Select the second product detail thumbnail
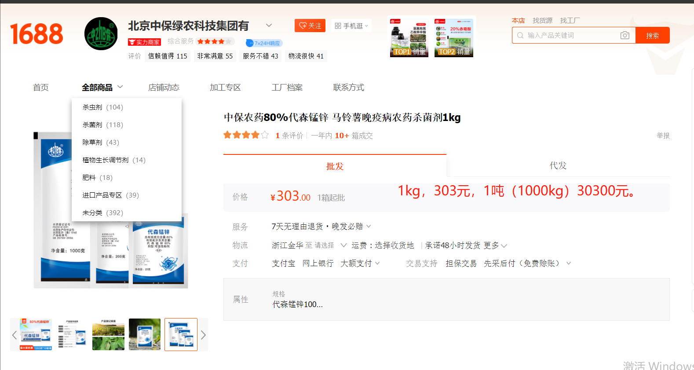 pos(72,335)
